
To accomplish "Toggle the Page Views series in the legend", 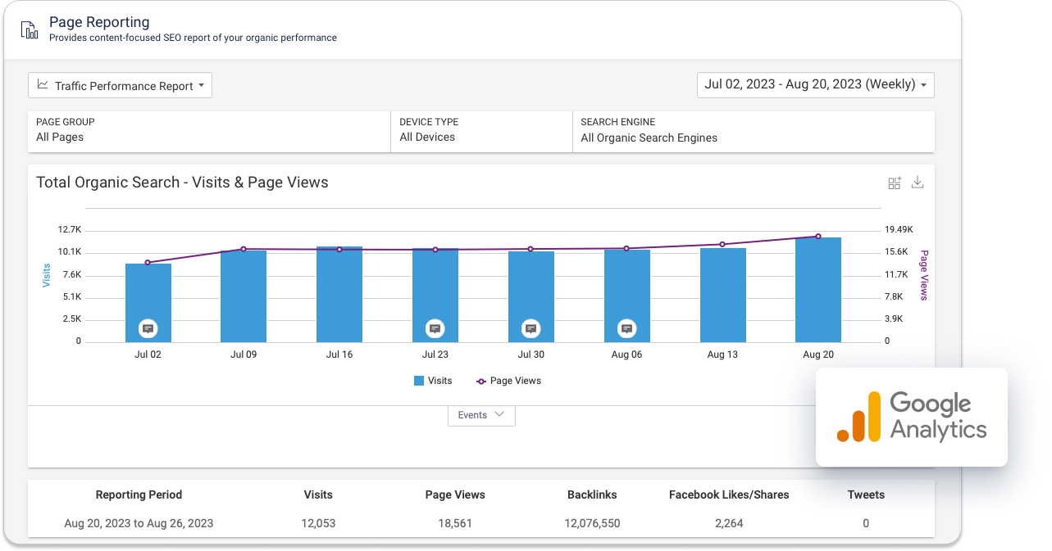I will tap(508, 381).
